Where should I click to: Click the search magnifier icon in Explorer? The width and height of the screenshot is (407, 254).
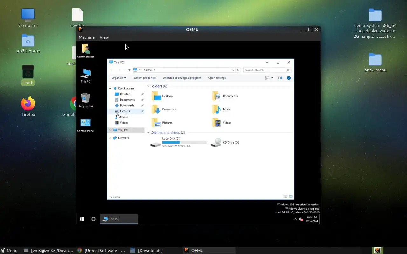[x=288, y=70]
